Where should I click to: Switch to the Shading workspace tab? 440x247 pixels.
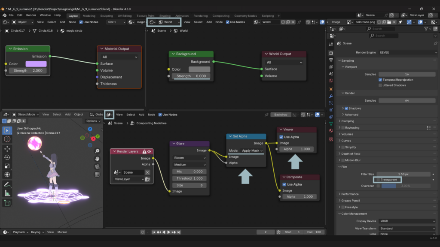pyautogui.click(x=165, y=16)
